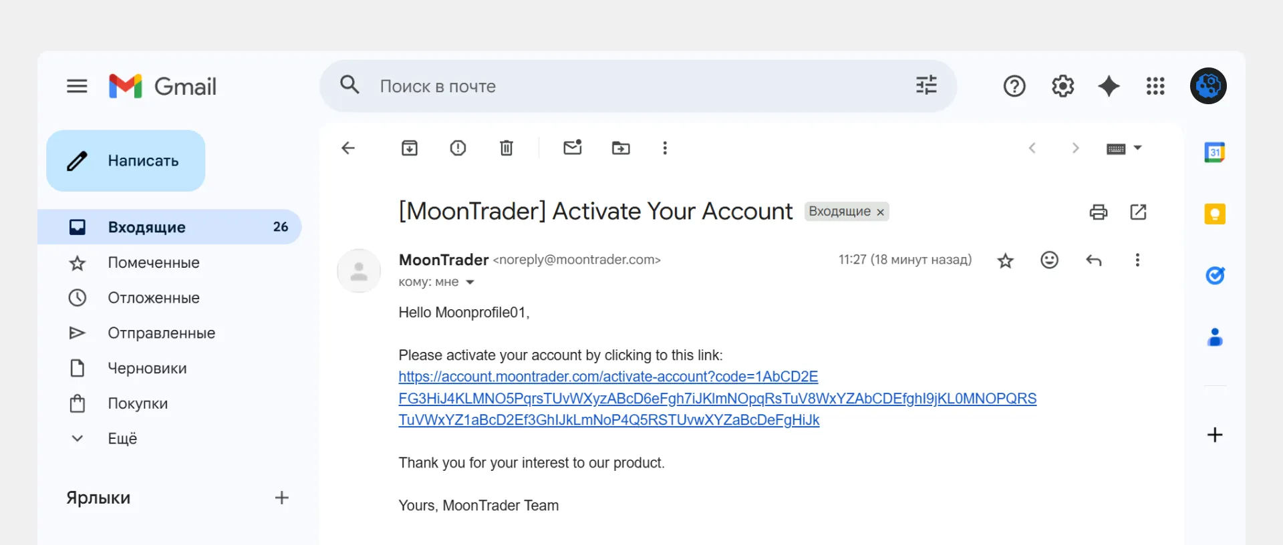Open the Отправленные folder

(x=161, y=333)
